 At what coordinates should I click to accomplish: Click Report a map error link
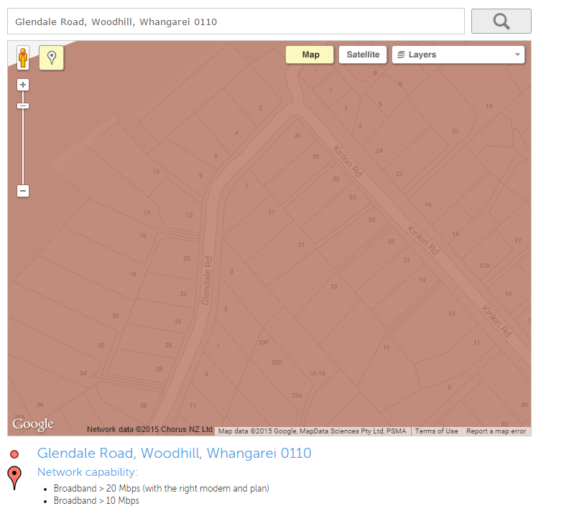point(496,431)
